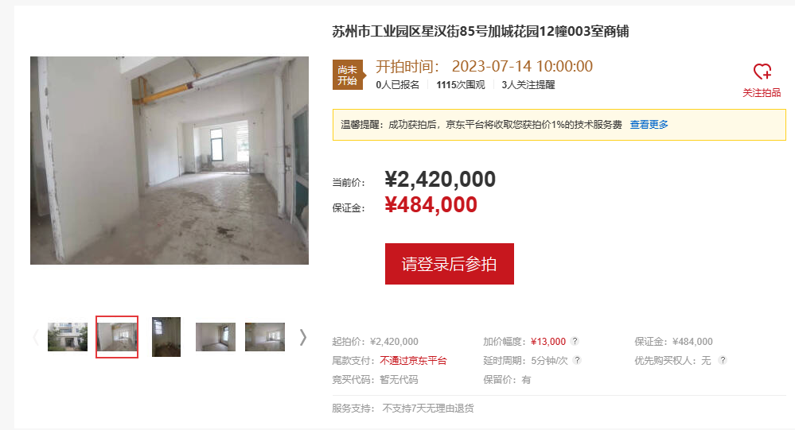
Task: Click the 3人关注提醒 reminder count
Action: (528, 85)
